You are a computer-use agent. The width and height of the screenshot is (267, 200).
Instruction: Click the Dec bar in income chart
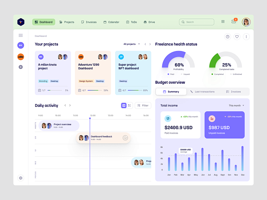[x=242, y=158]
